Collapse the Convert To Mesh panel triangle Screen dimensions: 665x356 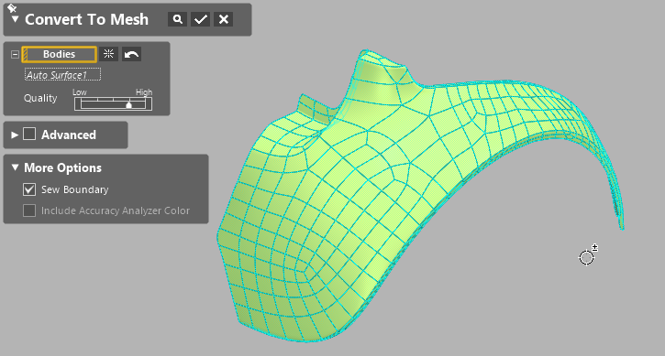click(15, 19)
